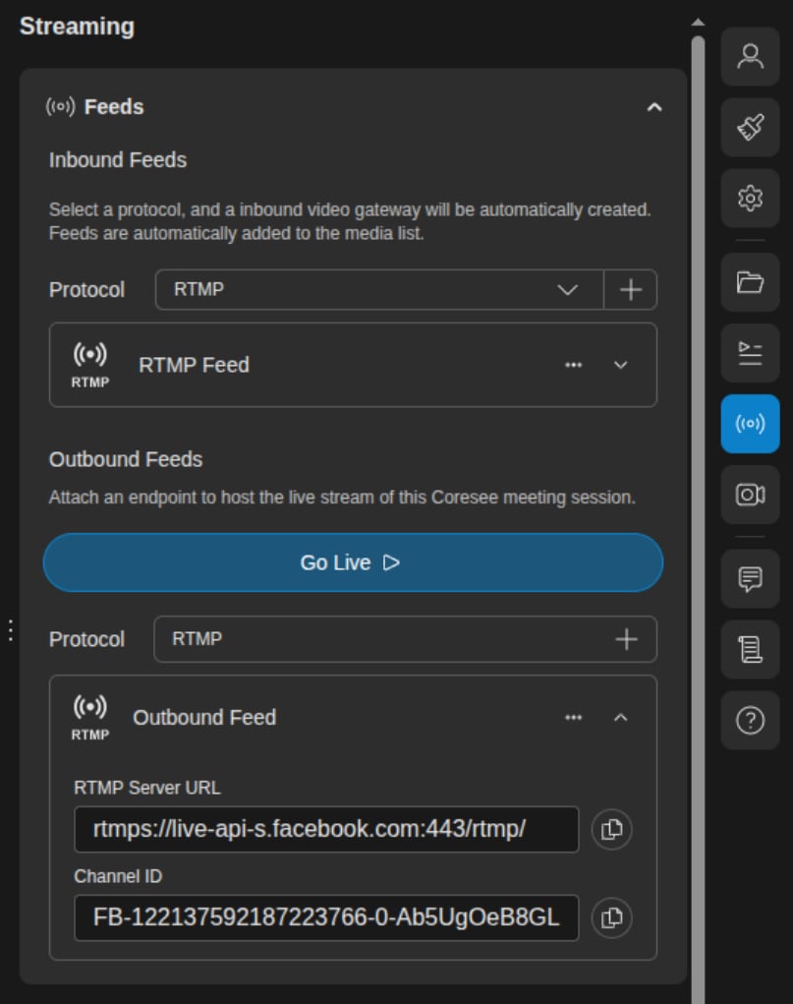Viewport: 793px width, 1004px height.
Task: Add outbound feed with plus icon
Action: [x=626, y=639]
